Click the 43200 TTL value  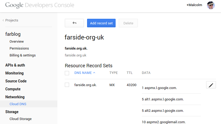pyautogui.click(x=131, y=85)
